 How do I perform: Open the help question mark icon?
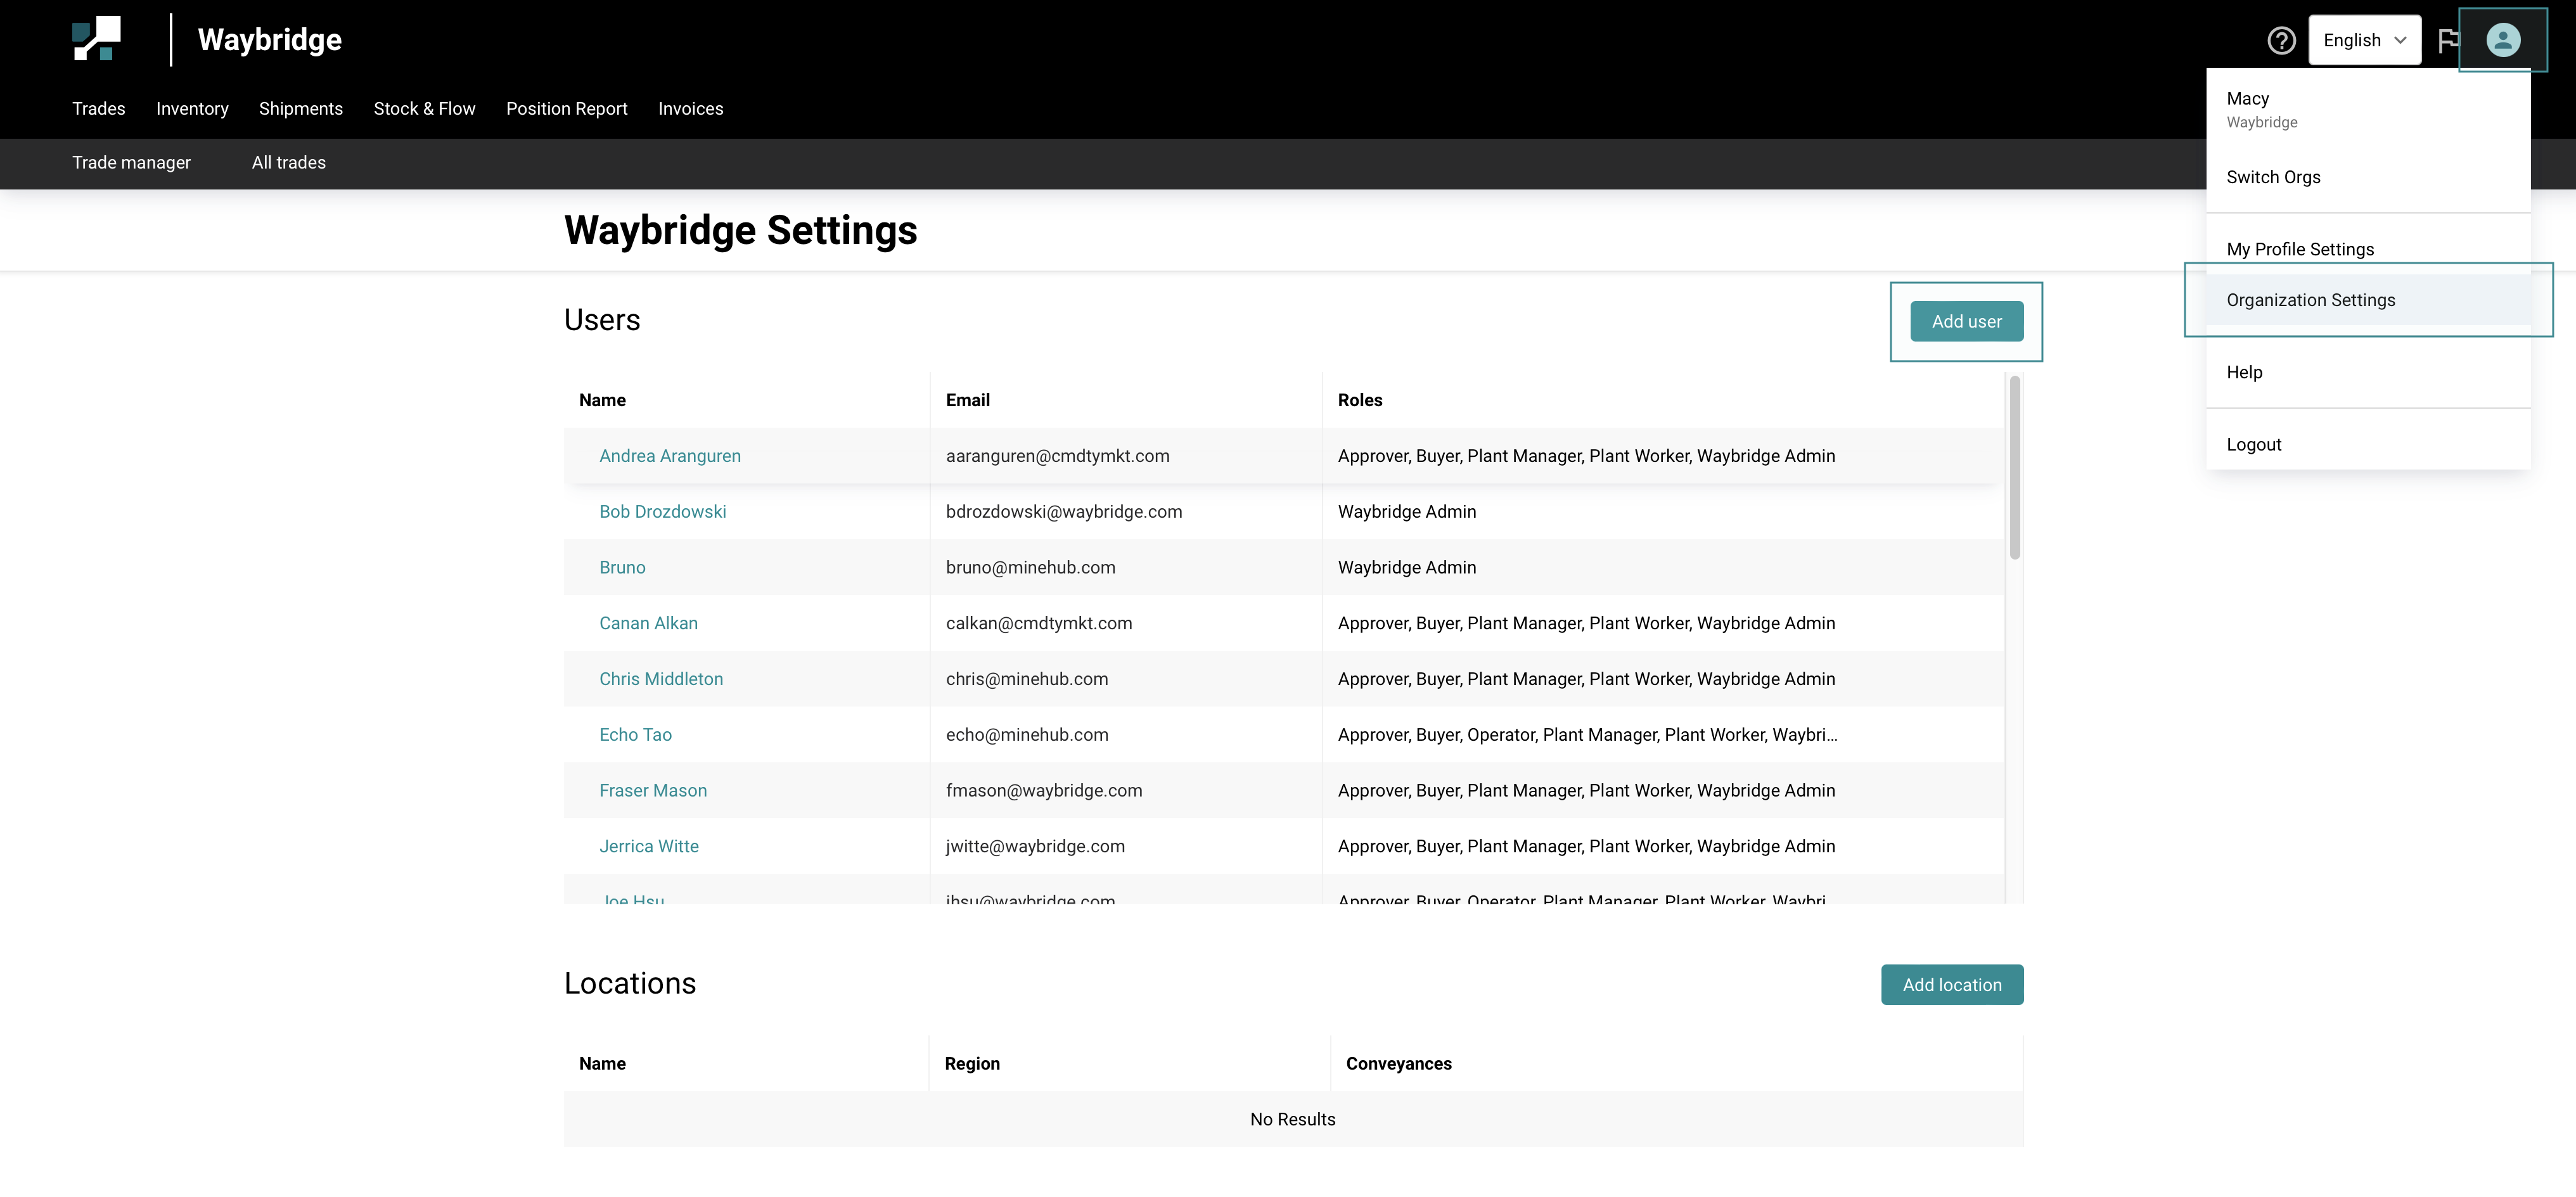pos(2281,40)
